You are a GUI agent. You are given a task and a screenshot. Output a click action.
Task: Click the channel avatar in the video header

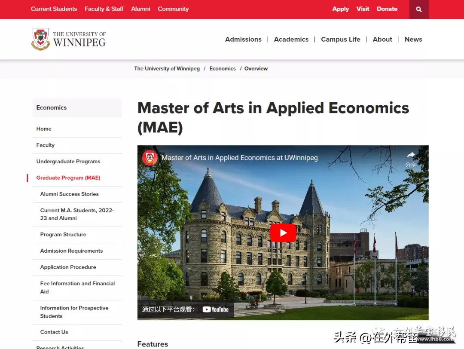click(150, 157)
